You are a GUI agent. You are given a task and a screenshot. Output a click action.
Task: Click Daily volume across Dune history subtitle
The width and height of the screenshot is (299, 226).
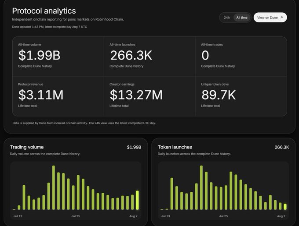tap(45, 154)
